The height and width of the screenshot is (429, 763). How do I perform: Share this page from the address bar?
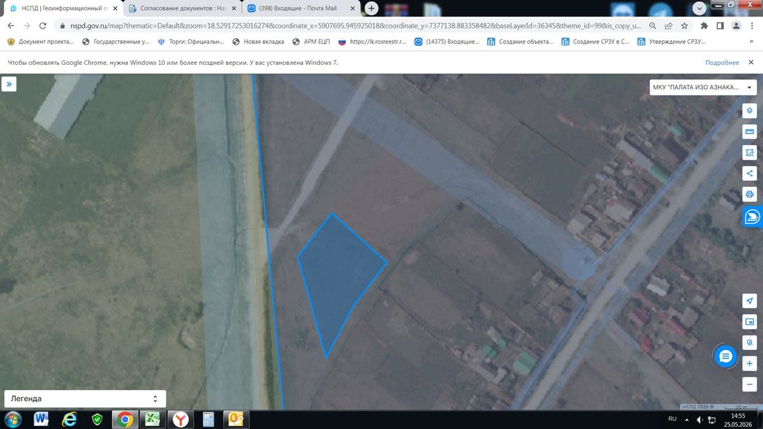point(669,26)
